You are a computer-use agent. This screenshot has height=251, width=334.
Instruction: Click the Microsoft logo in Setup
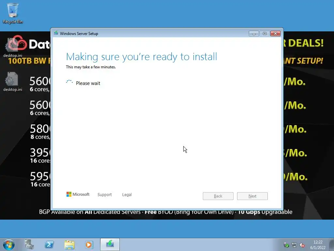pos(78,194)
